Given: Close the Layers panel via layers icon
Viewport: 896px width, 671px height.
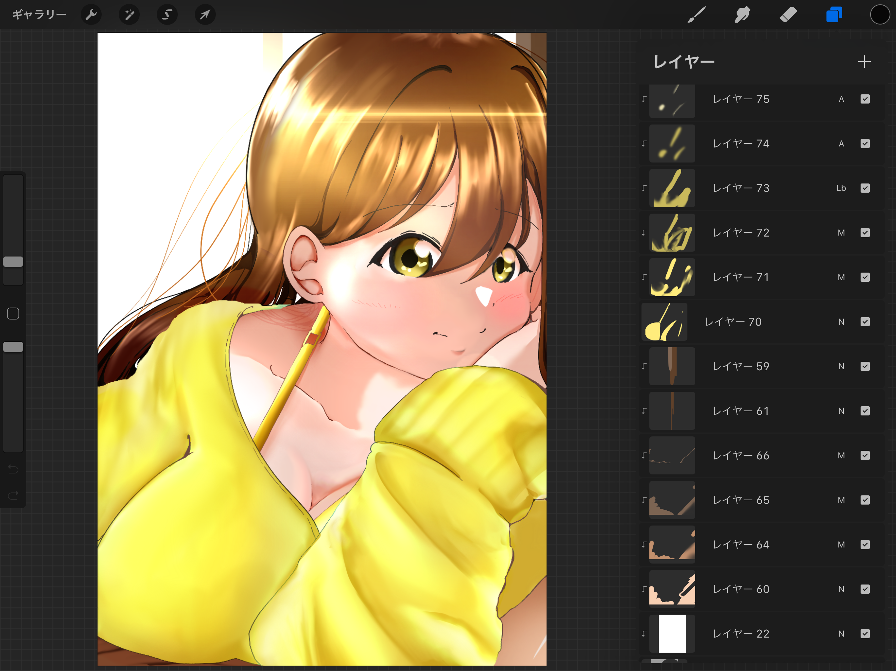Looking at the screenshot, I should pos(834,15).
